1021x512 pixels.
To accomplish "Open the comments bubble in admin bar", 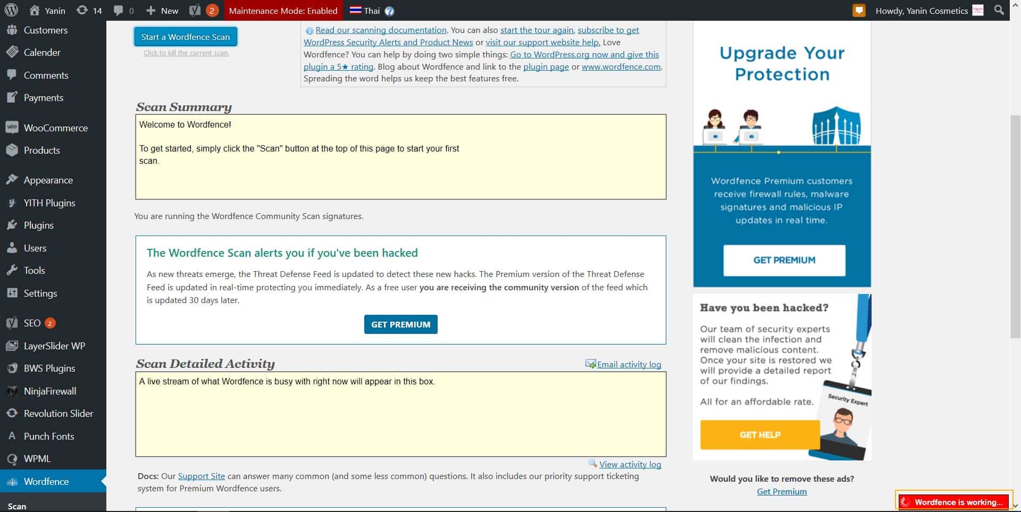I will (x=118, y=11).
